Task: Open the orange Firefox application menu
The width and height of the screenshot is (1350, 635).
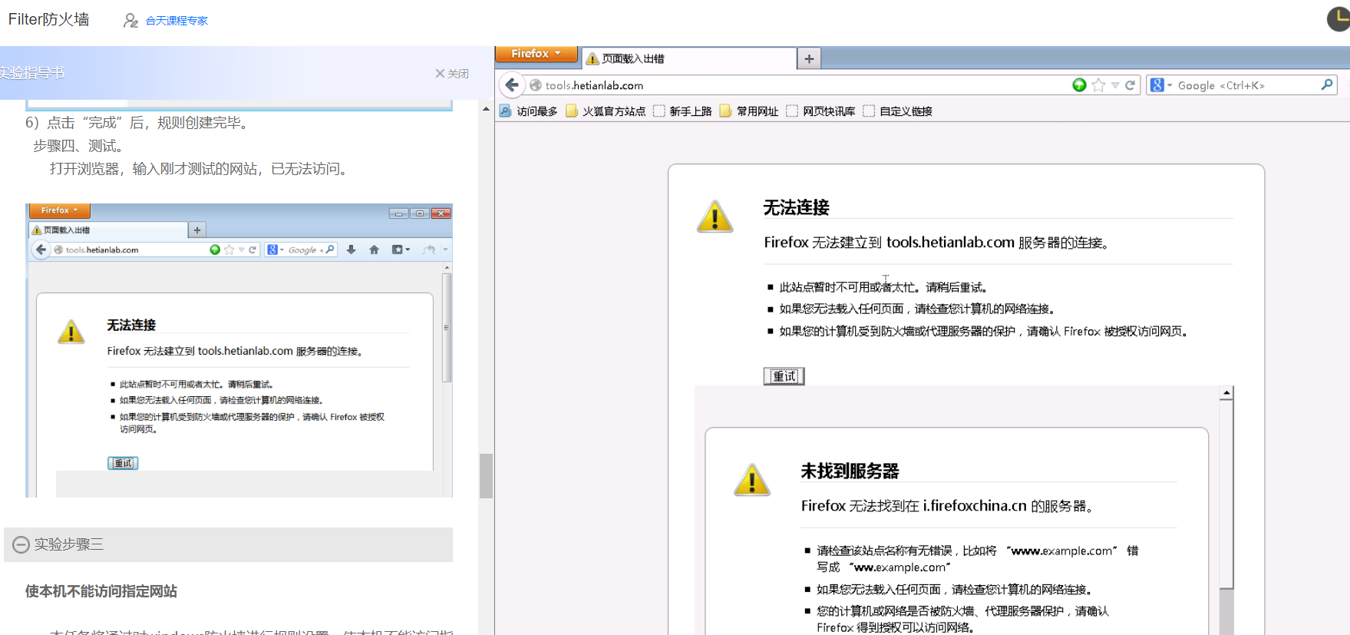Action: coord(536,54)
